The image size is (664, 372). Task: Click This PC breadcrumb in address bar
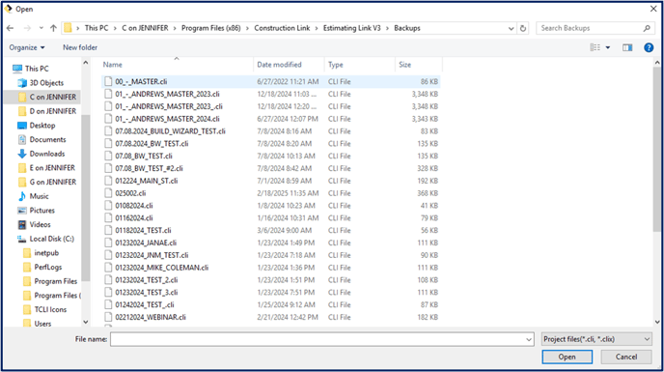pos(97,28)
